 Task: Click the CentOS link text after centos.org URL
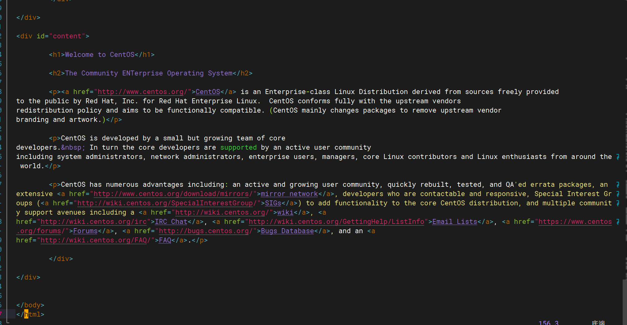(x=208, y=92)
